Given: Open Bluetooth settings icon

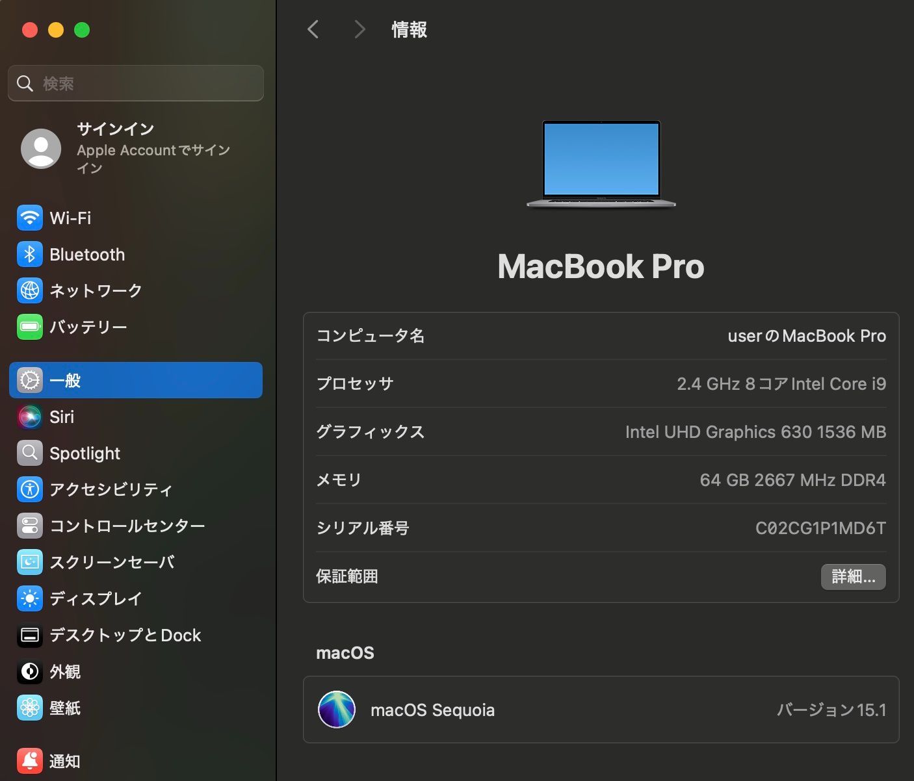Looking at the screenshot, I should coord(30,255).
